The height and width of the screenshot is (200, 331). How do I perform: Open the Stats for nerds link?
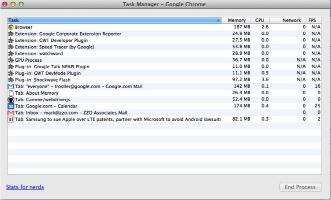(x=25, y=187)
